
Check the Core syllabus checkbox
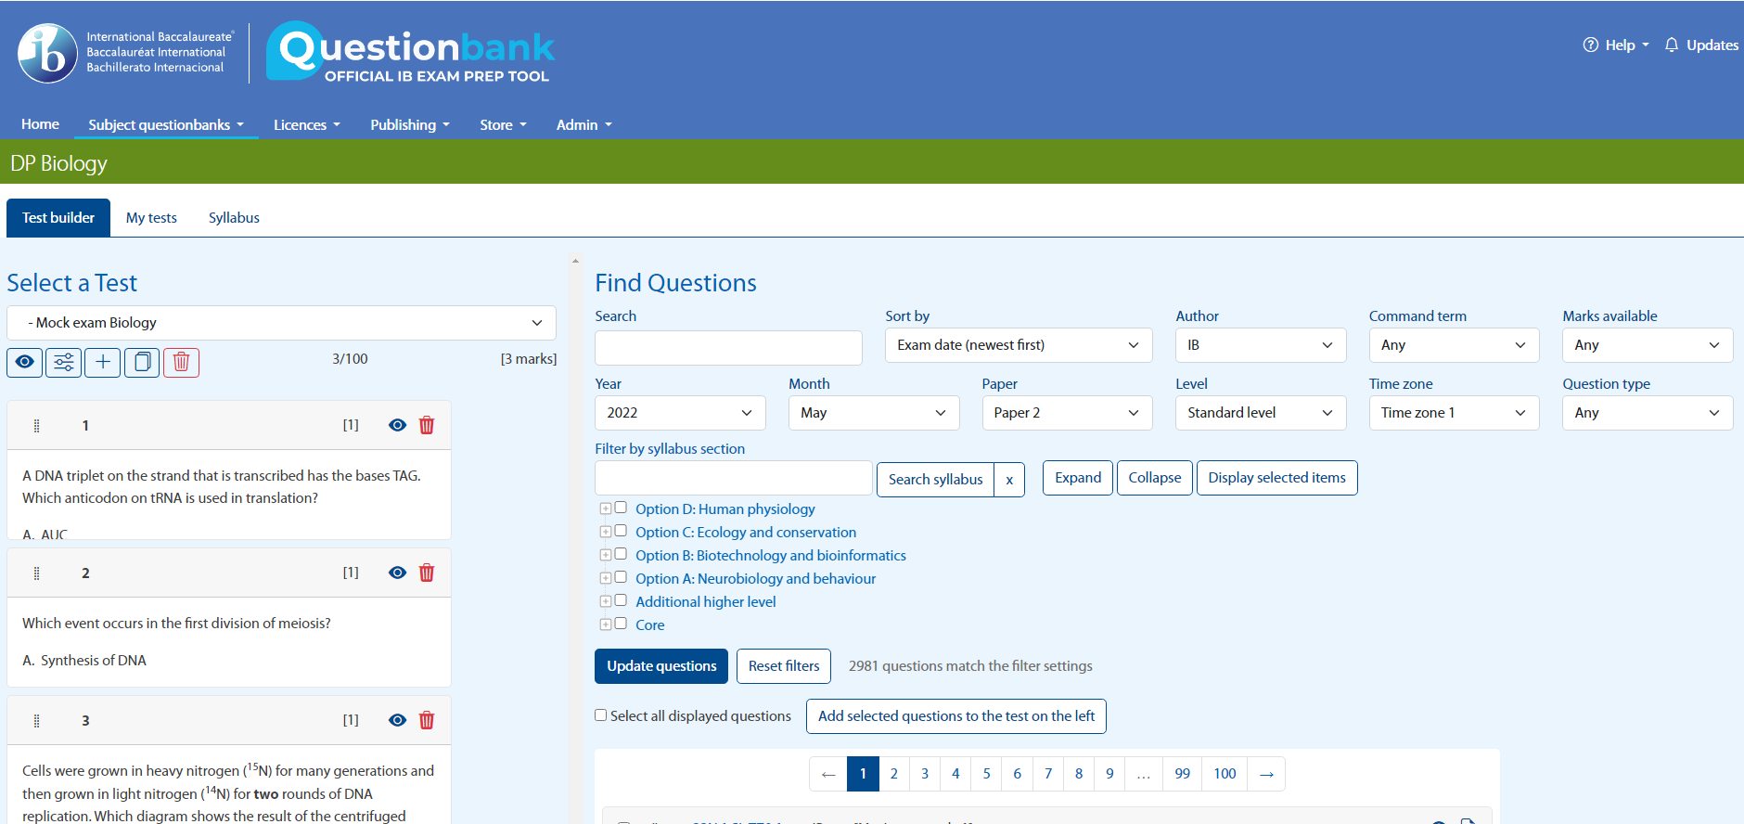621,624
